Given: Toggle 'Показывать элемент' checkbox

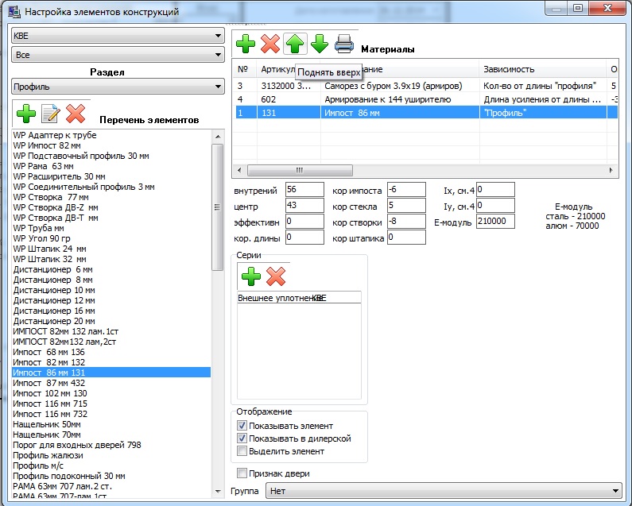Looking at the screenshot, I should point(242,426).
